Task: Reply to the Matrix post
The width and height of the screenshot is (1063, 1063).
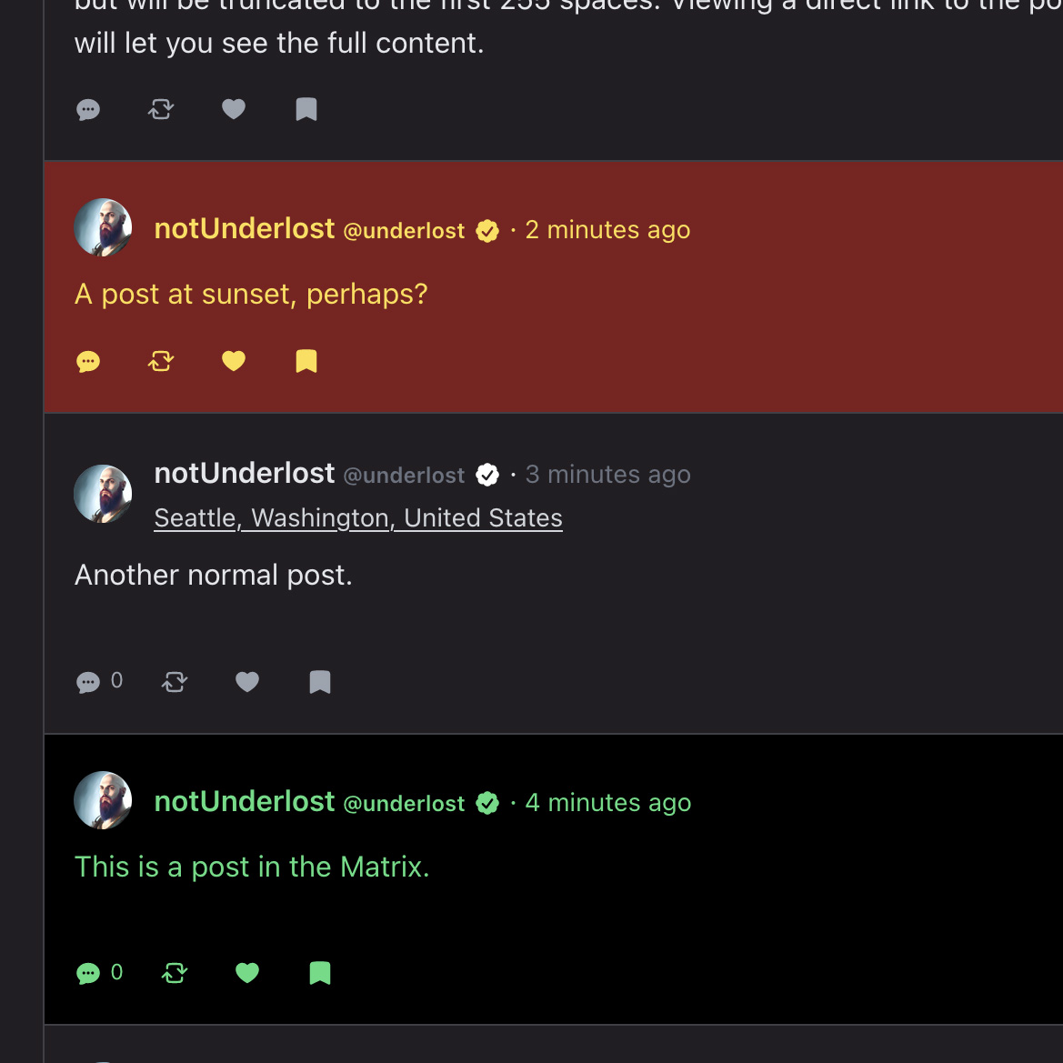Action: [88, 974]
